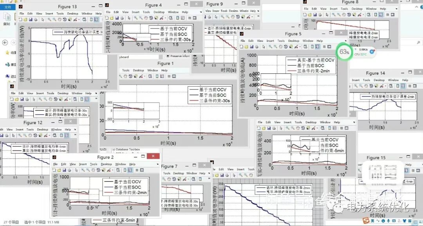Image resolution: width=423 pixels, height=226 pixels.
Task: Open Tools menu in Figure 4
Action: click(x=146, y=12)
